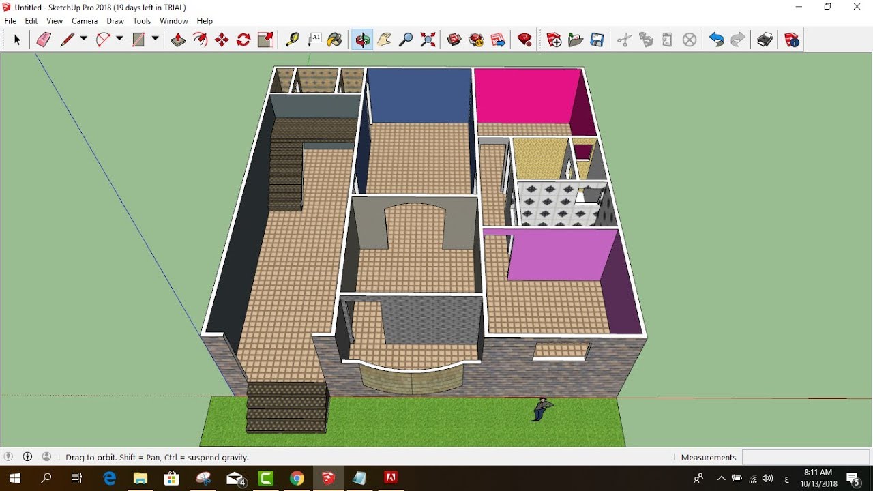Click the human scale figure in the model
Image resolution: width=873 pixels, height=491 pixels.
(542, 409)
